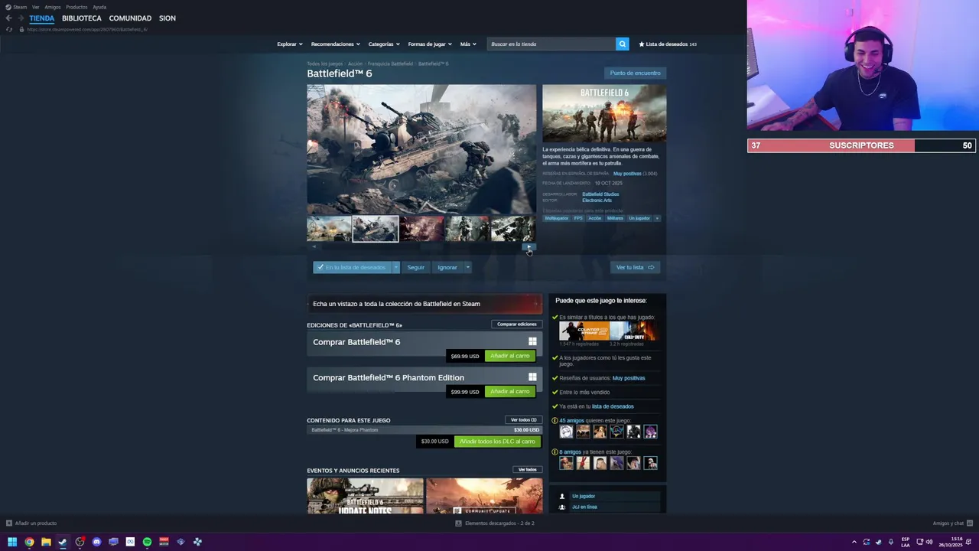Show hidden system tray icons

[854, 542]
